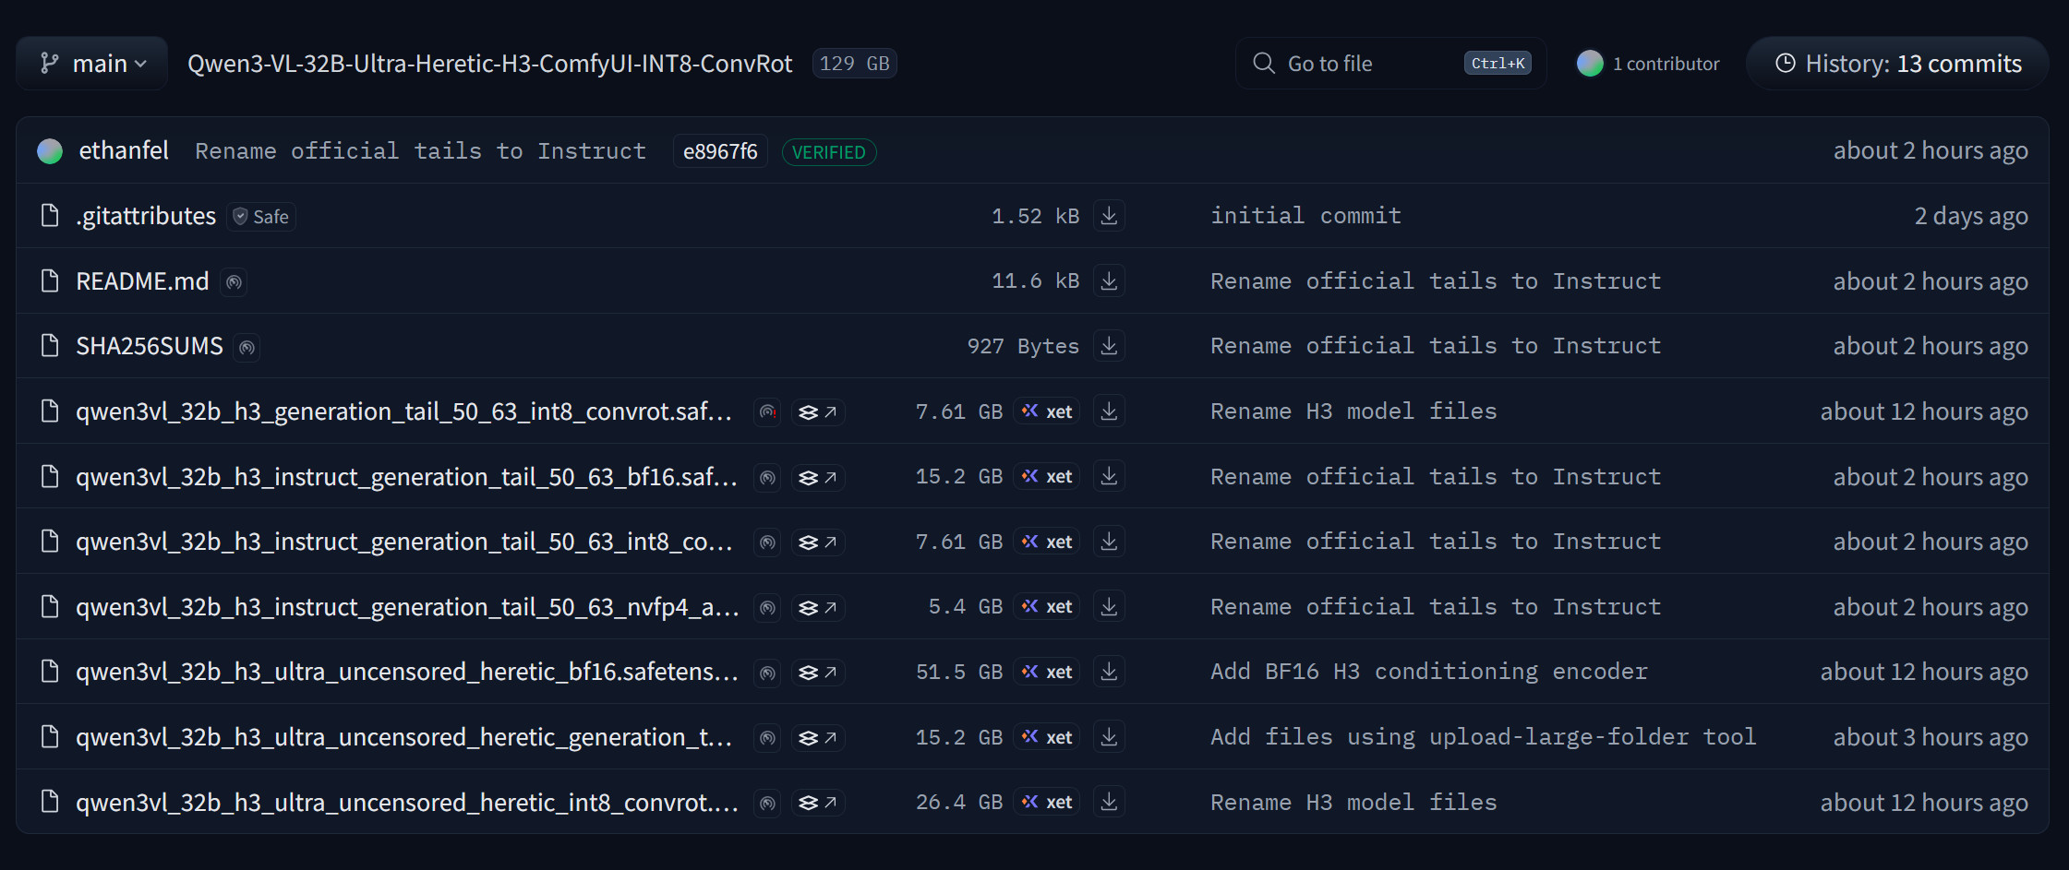Open LFS pointer for instruct_generation_tail int8 file
Viewport: 2069px width, 870px height.
click(818, 542)
